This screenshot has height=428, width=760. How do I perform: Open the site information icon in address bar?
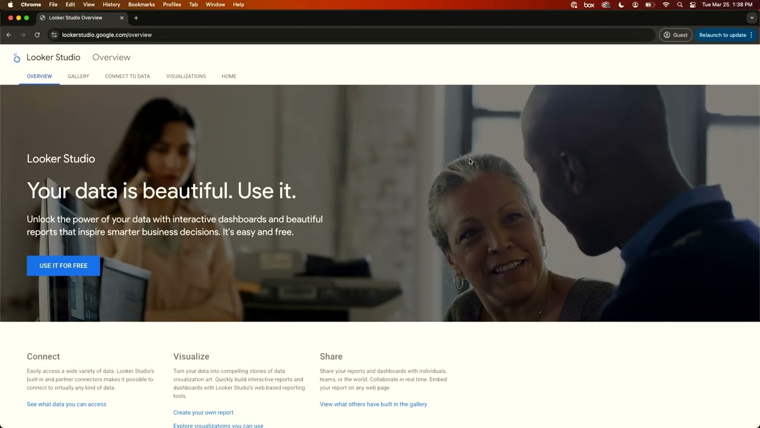55,35
